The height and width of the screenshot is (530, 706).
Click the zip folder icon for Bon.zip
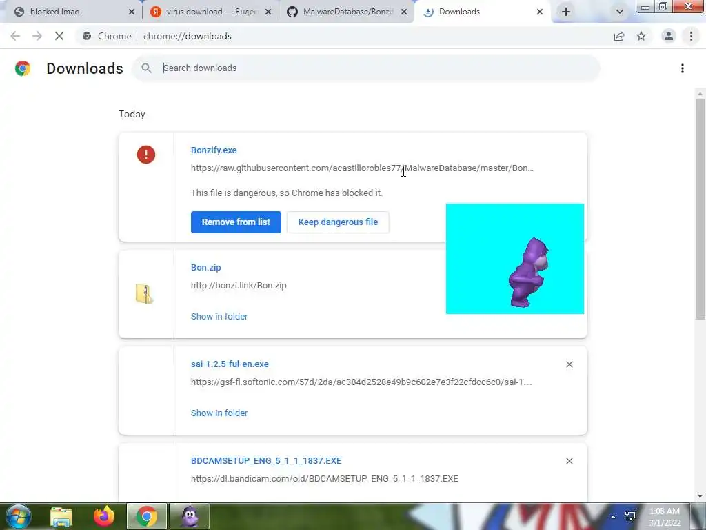click(145, 294)
